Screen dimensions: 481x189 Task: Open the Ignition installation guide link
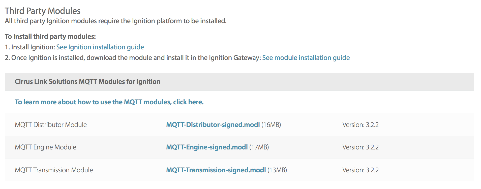tap(100, 47)
